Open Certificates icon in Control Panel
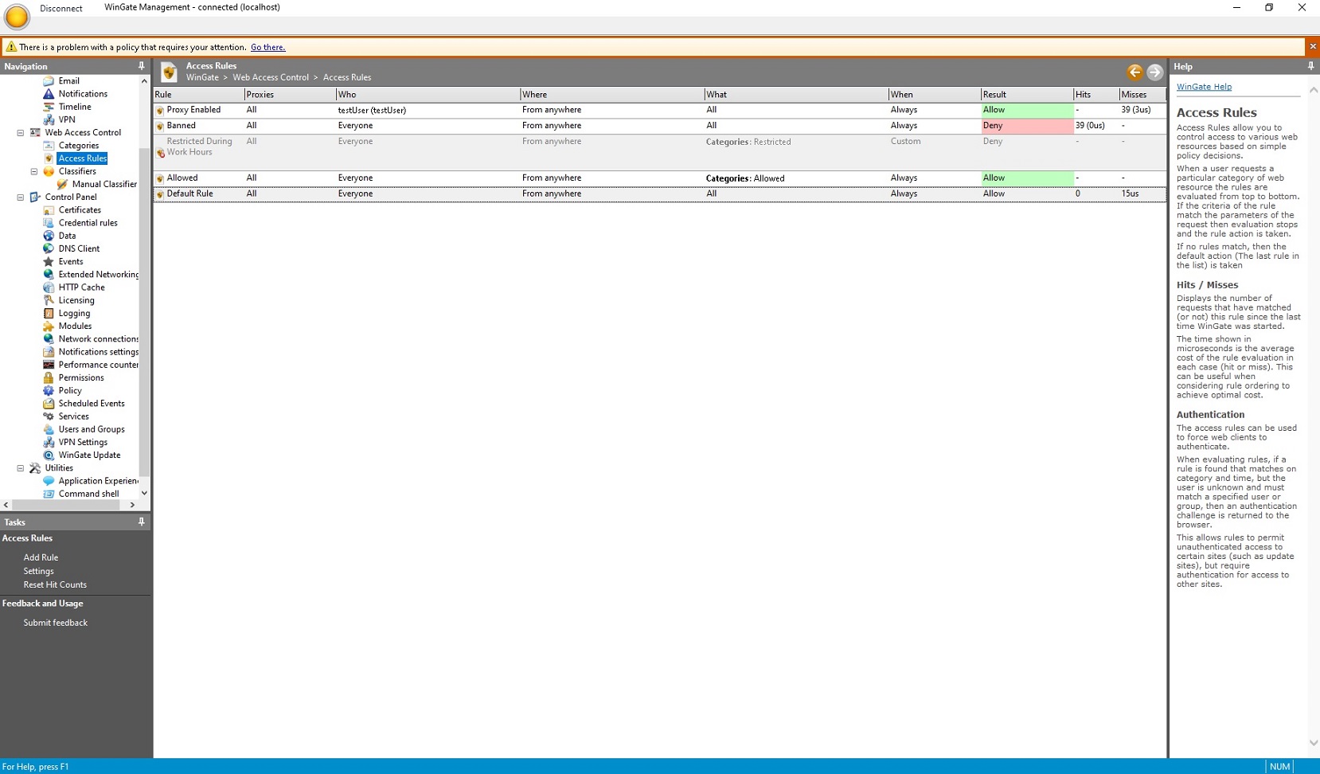Screen dimensions: 1320x774 [49, 210]
